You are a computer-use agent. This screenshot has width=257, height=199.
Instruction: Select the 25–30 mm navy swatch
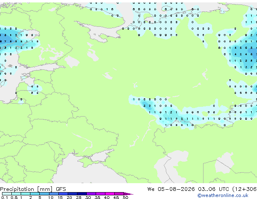82,194
